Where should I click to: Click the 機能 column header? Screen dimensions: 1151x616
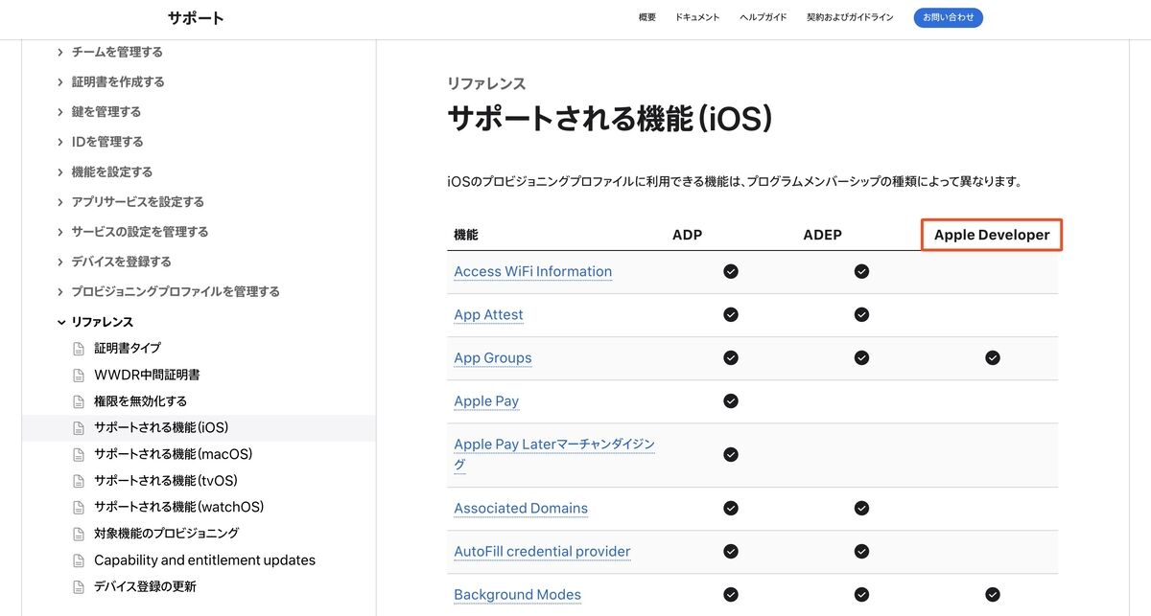tap(466, 235)
